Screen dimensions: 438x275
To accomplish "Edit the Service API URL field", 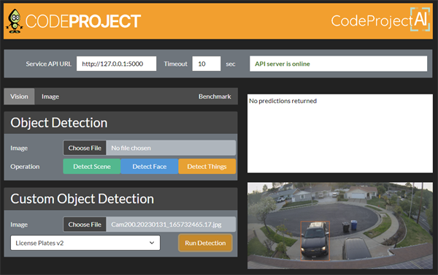I will pyautogui.click(x=117, y=64).
